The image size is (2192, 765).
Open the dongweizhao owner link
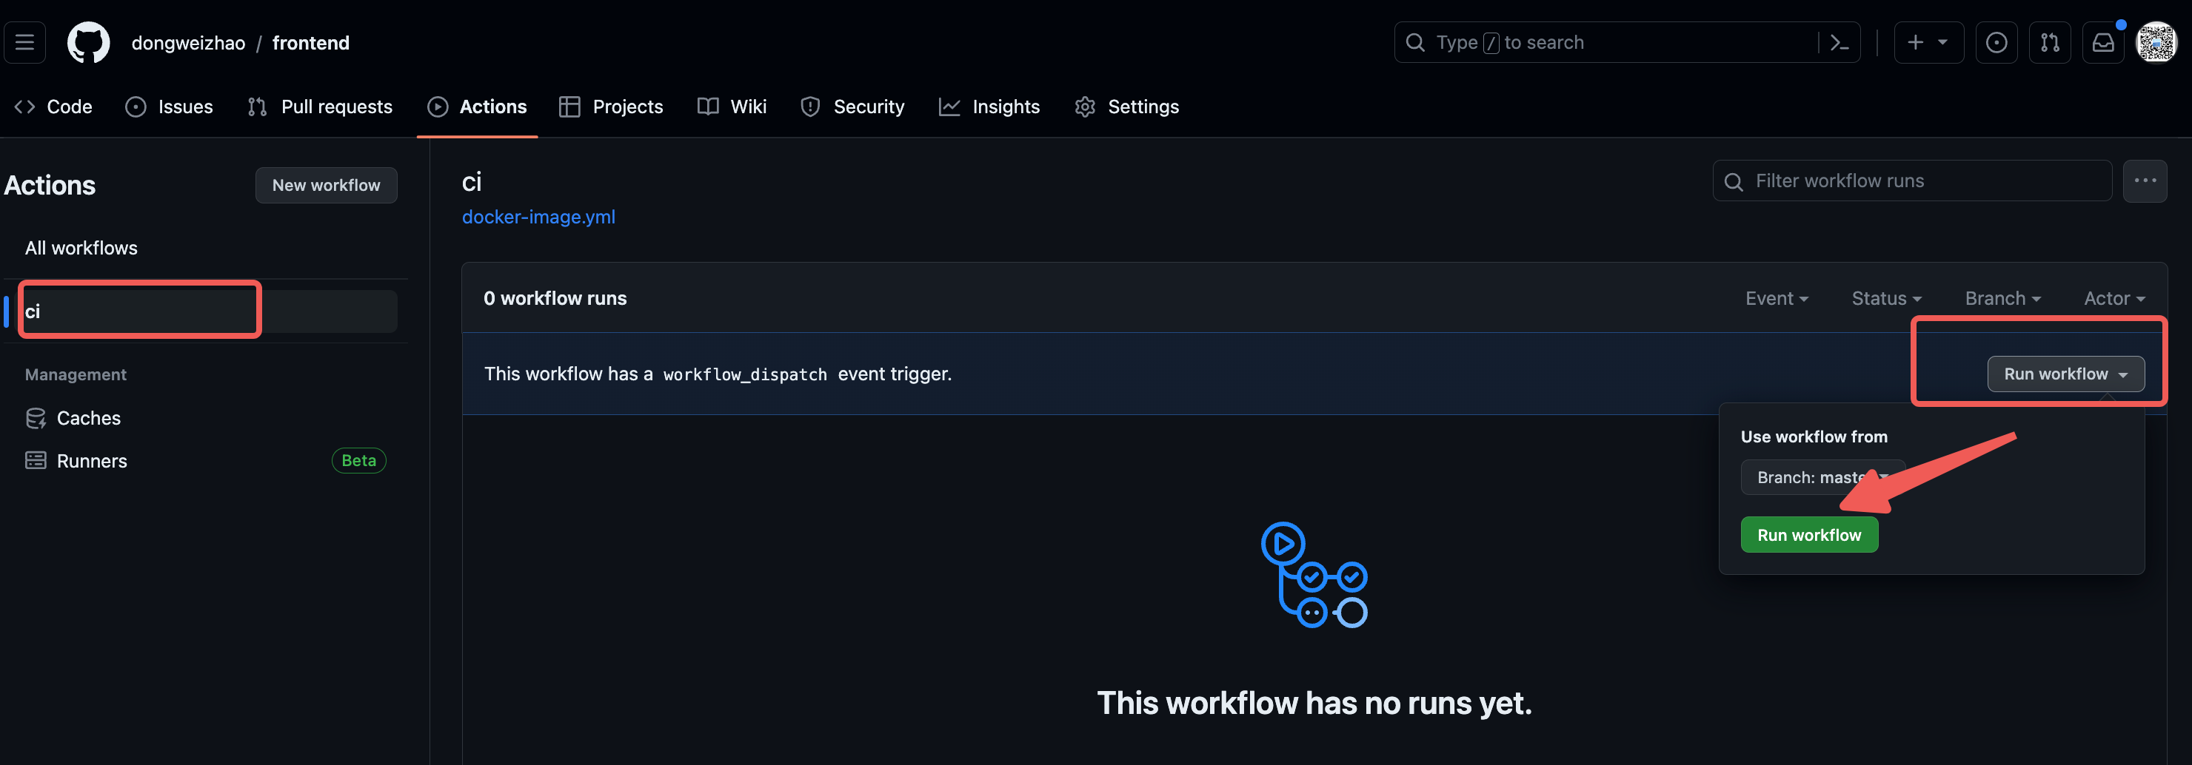click(188, 42)
